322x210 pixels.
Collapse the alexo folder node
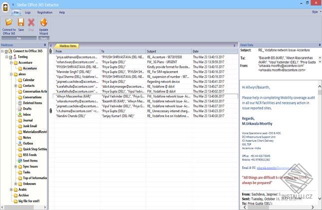[11, 74]
